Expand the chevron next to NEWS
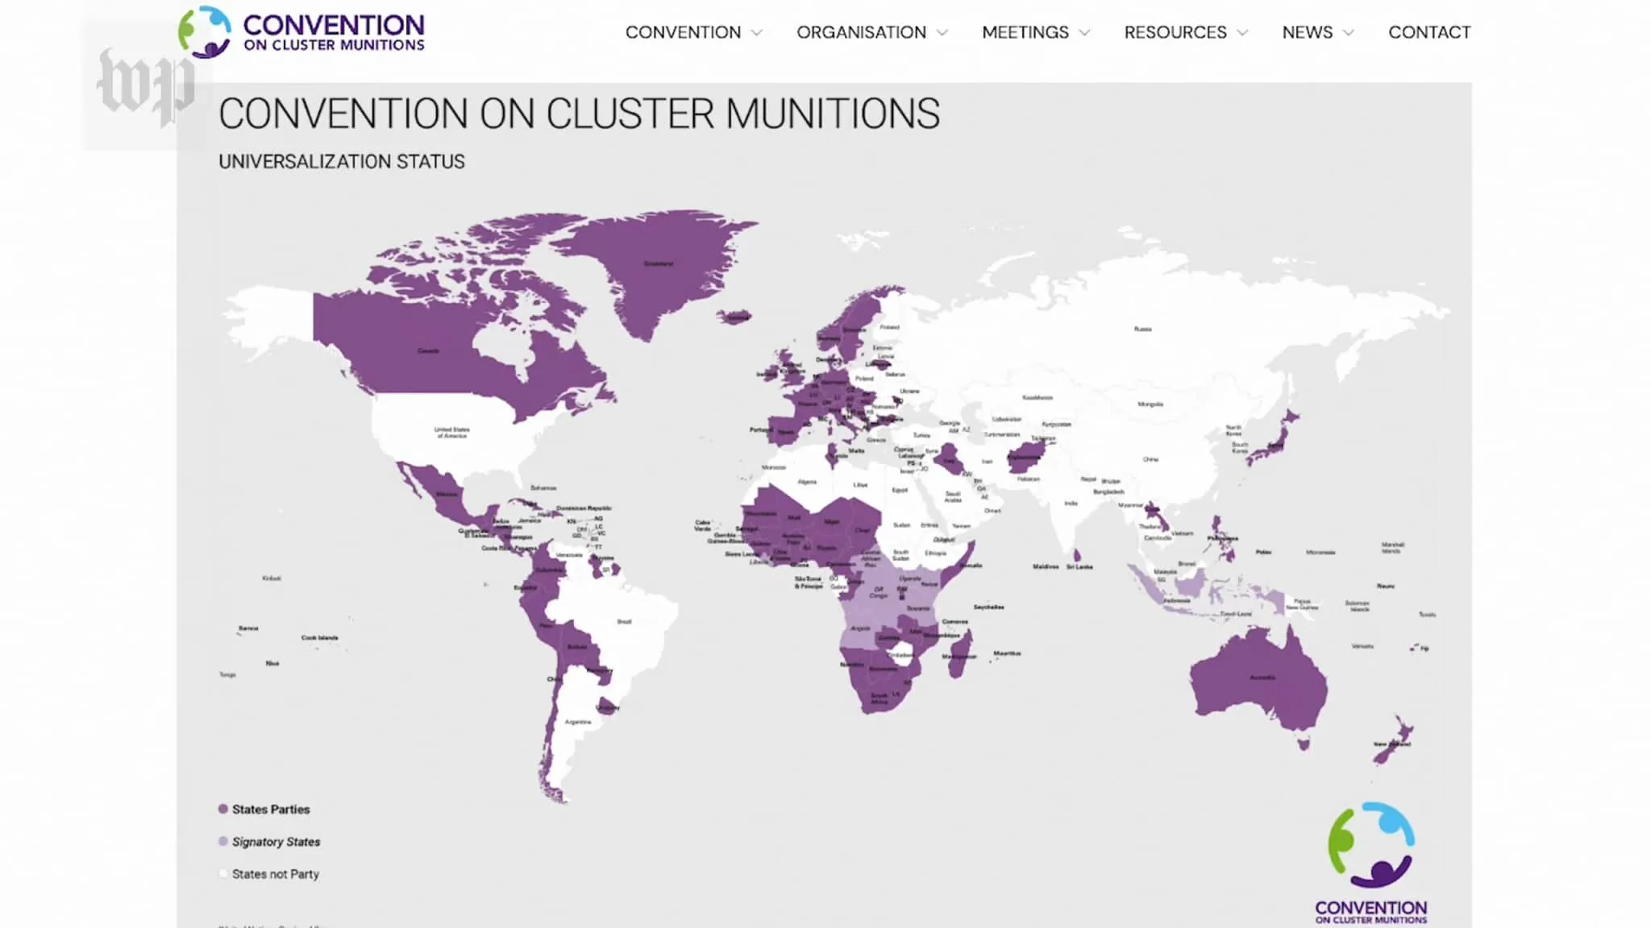The height and width of the screenshot is (928, 1651). point(1348,33)
